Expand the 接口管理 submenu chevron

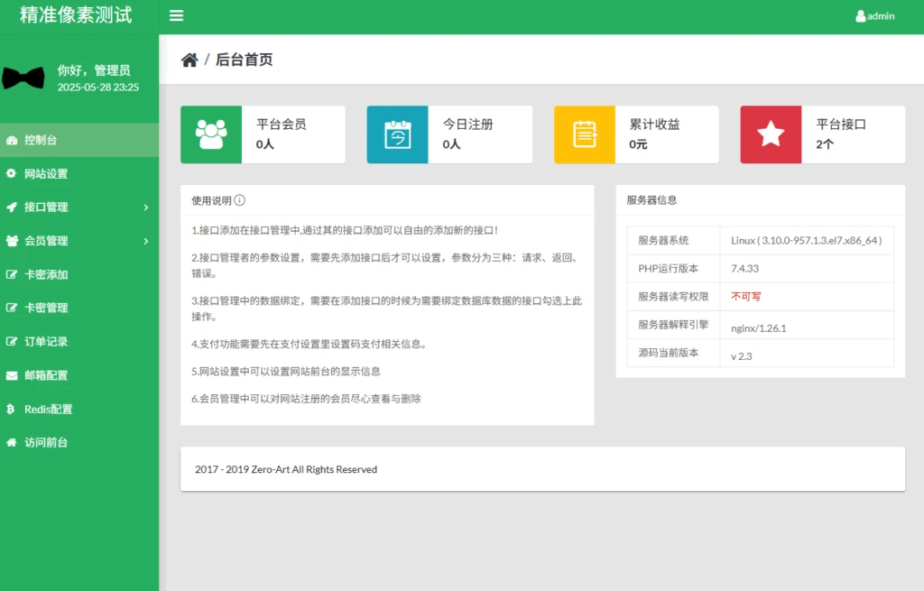146,208
